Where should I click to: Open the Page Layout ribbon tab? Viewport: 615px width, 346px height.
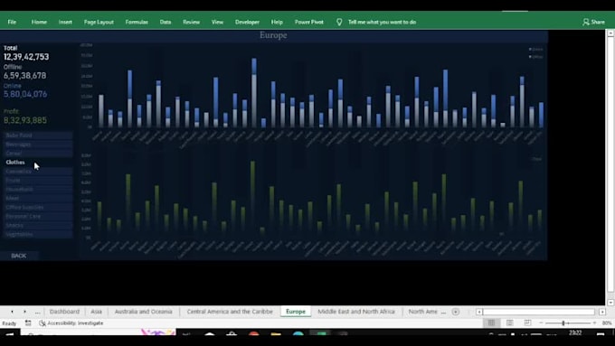point(99,22)
